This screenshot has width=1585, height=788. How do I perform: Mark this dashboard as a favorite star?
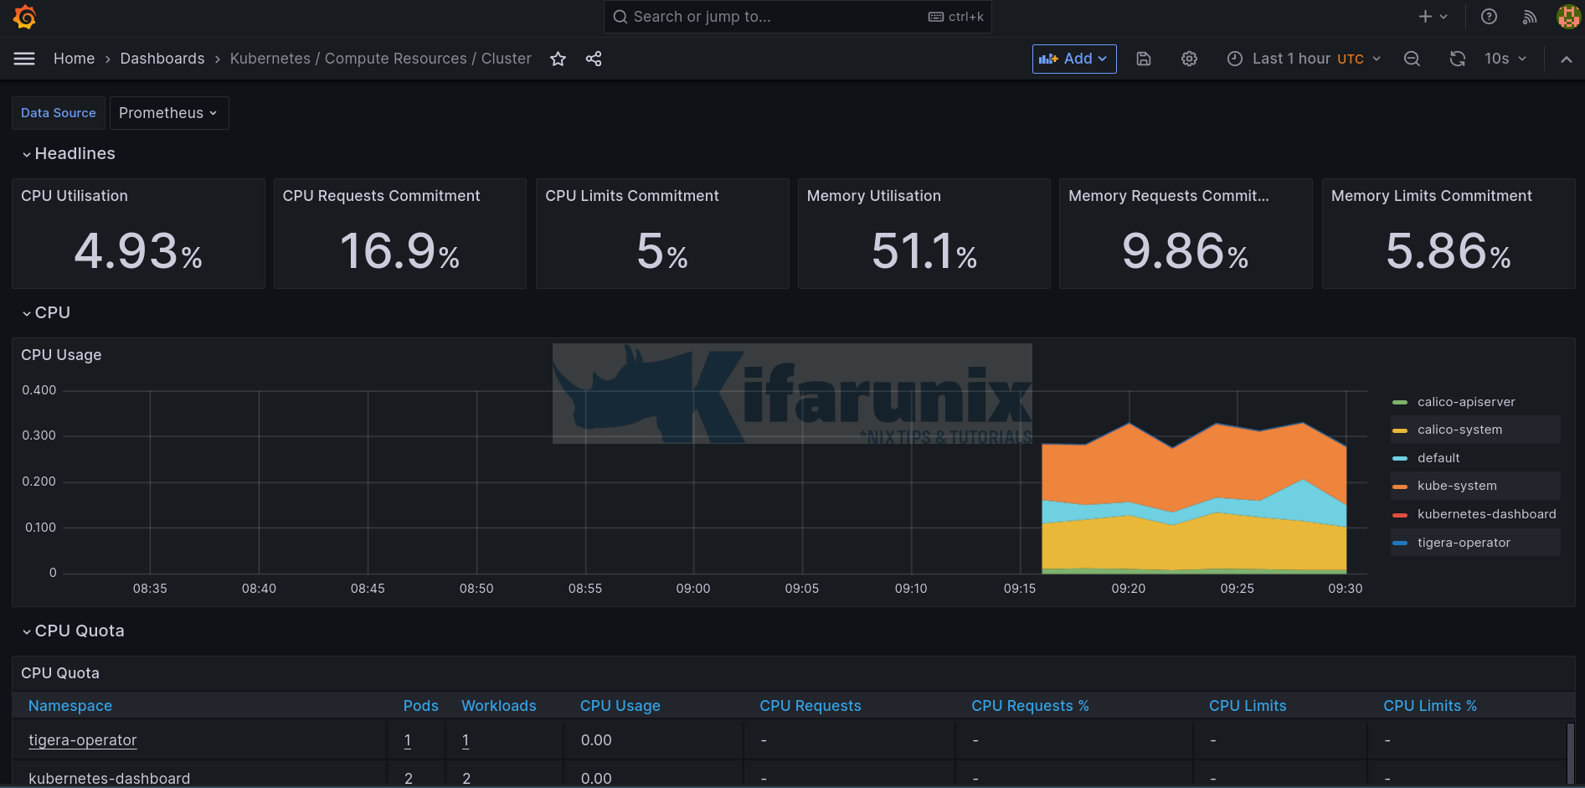(x=558, y=59)
